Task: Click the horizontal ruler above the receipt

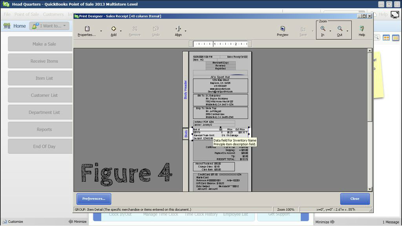Action: tap(221, 44)
